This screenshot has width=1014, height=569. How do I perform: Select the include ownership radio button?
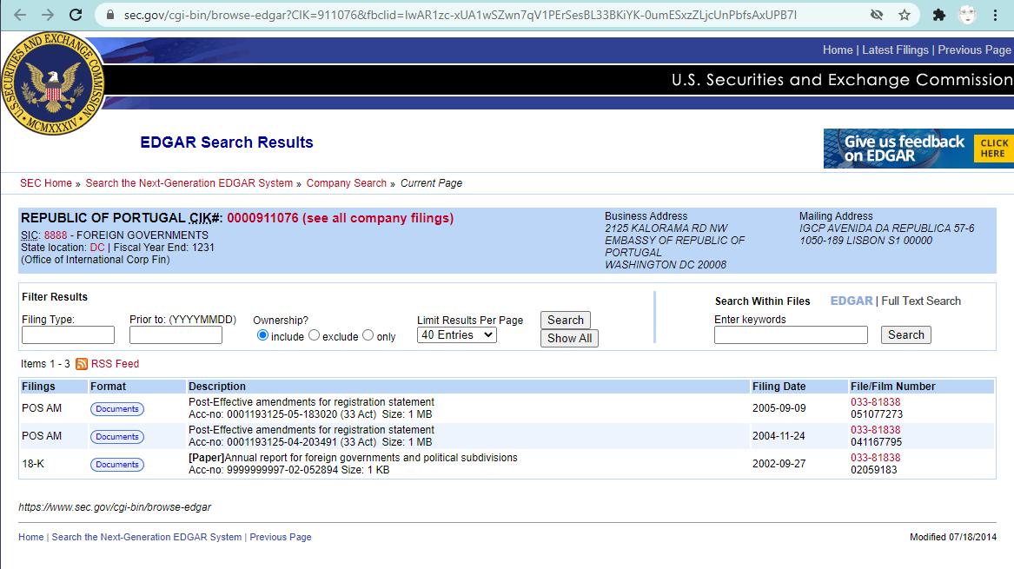point(262,335)
